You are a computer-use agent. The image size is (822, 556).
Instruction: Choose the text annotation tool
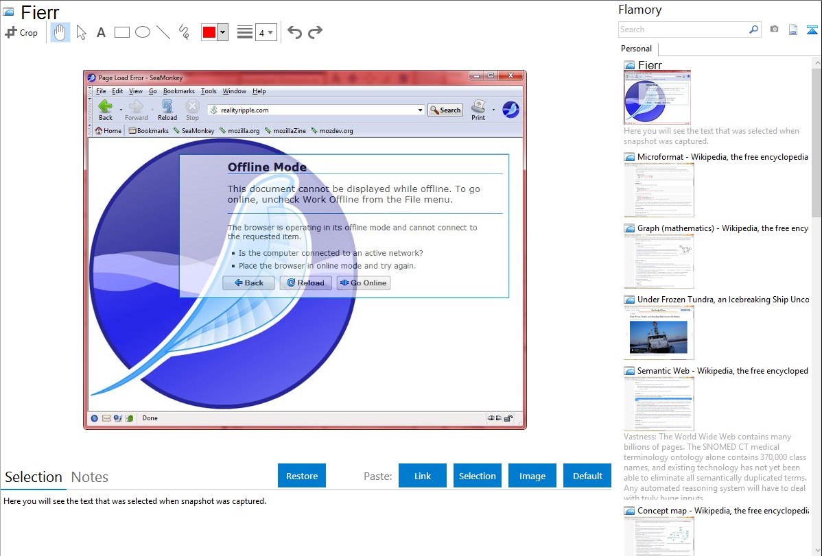(101, 32)
